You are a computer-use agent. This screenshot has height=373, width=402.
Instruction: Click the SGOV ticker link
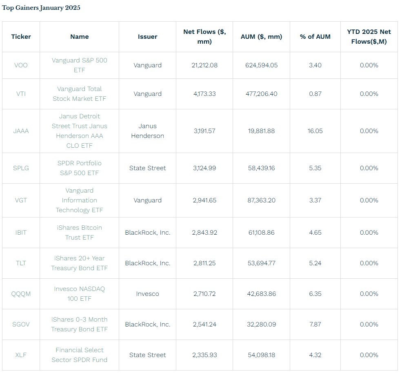pos(21,324)
